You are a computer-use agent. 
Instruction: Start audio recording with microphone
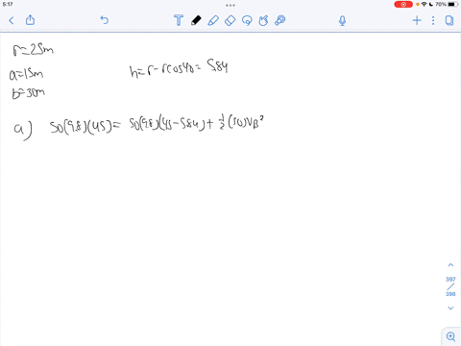pyautogui.click(x=342, y=21)
